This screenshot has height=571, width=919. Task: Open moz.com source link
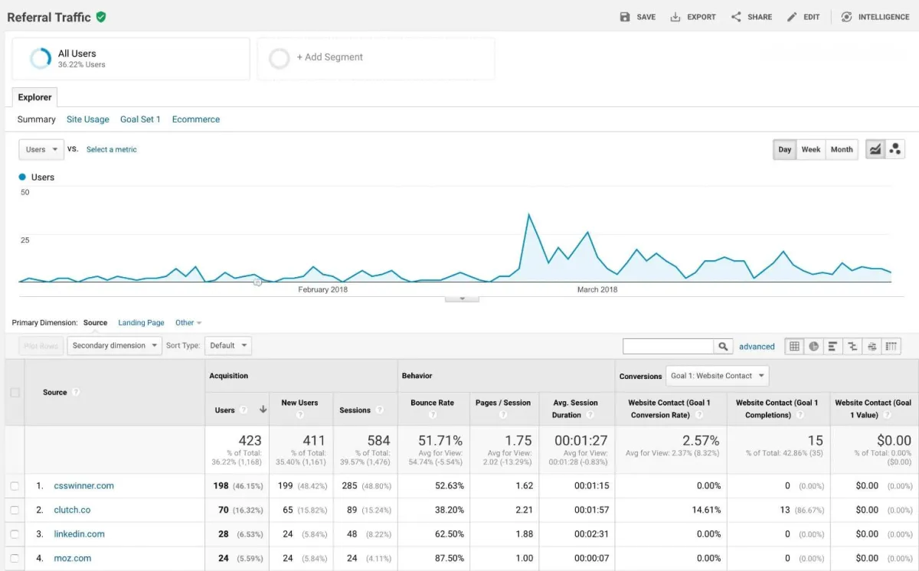coord(73,558)
